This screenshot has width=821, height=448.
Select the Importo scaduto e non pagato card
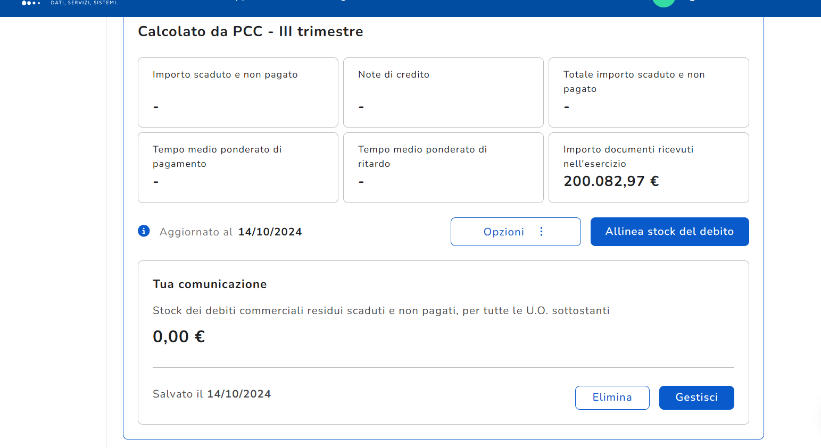238,92
